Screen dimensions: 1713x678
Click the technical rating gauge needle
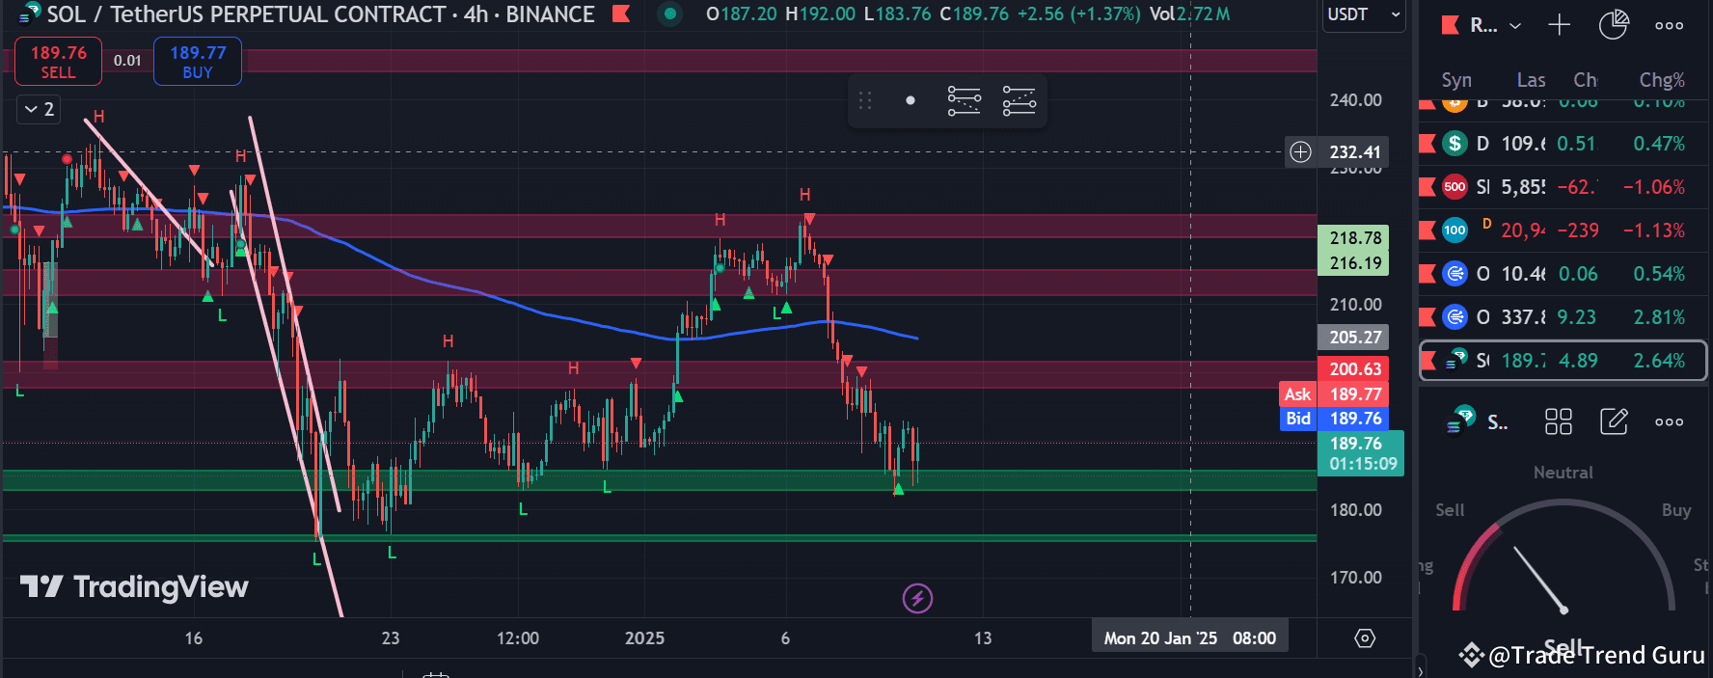click(1540, 581)
